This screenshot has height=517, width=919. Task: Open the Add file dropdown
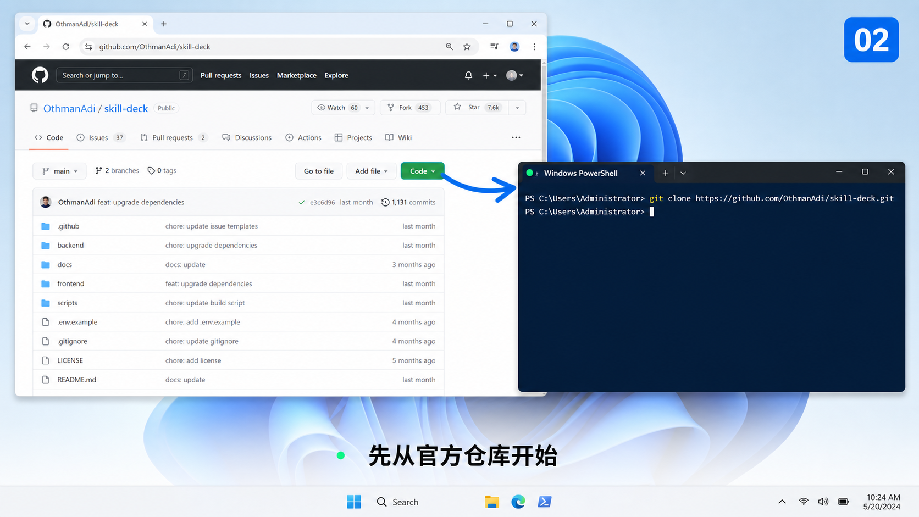[371, 171]
